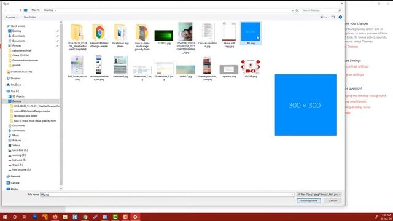Click the Cancel button
The image size is (393, 221).
pyautogui.click(x=333, y=201)
